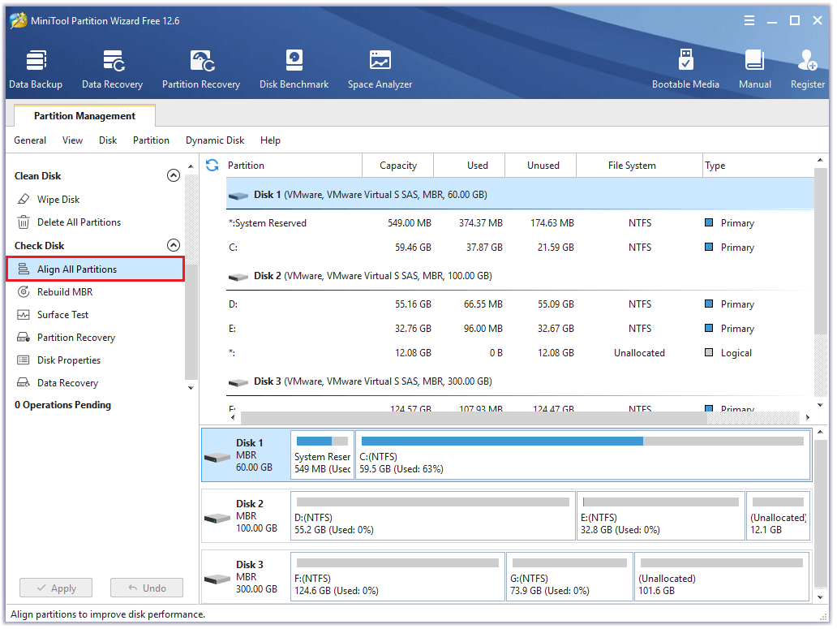
Task: Create Bootable Media
Action: point(686,70)
